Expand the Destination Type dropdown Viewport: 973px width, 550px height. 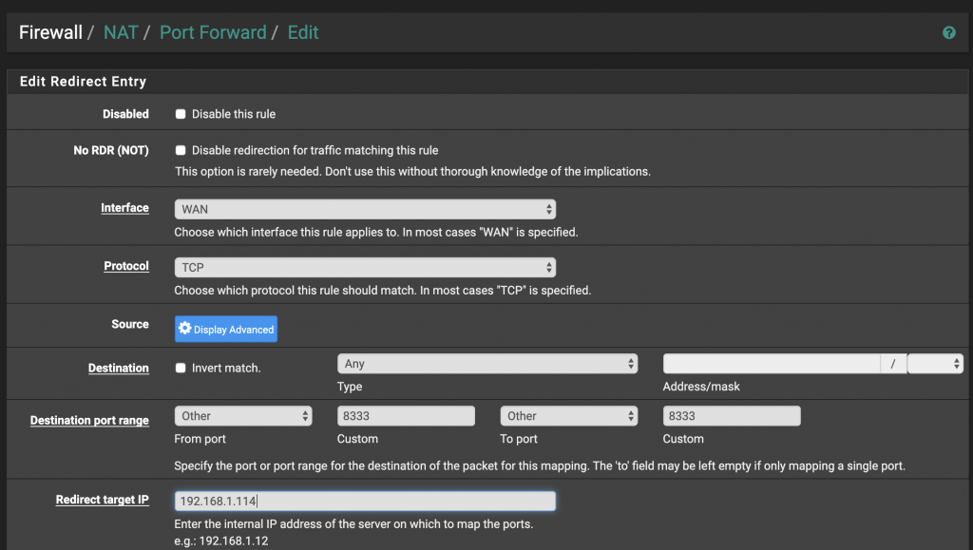coord(487,364)
